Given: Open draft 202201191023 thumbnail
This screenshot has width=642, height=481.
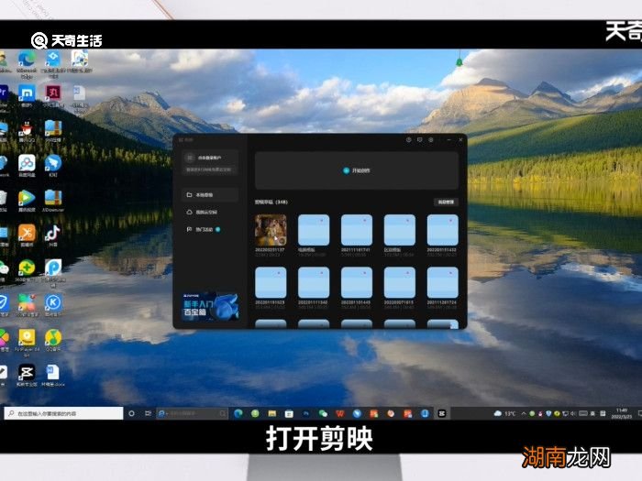Looking at the screenshot, I should (x=271, y=282).
